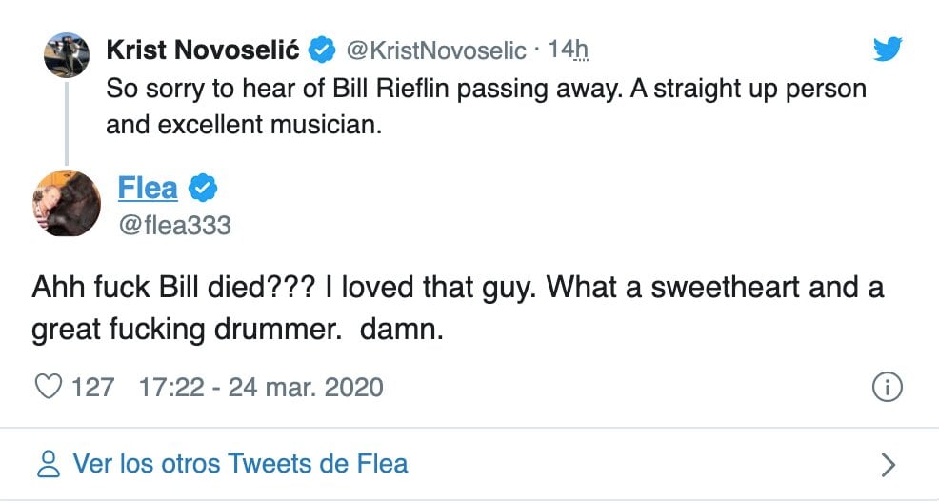Click Flea's blue verified badge
Image resolution: width=939 pixels, height=503 pixels.
[202, 189]
